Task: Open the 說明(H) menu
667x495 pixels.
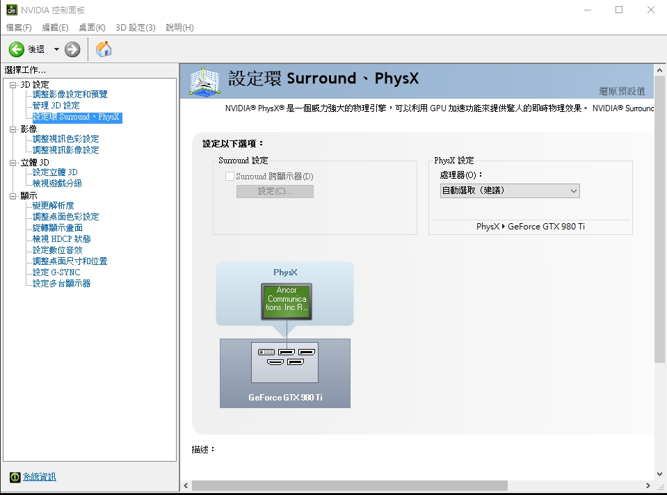Action: pyautogui.click(x=179, y=28)
